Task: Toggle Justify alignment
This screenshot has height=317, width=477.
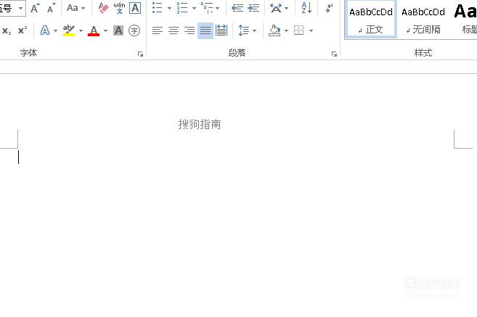Action: [205, 30]
